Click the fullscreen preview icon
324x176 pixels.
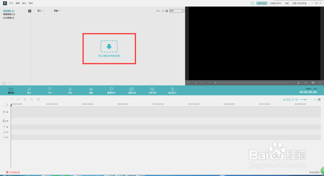point(320,83)
